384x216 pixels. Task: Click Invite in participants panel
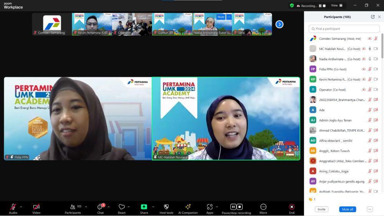click(x=321, y=209)
